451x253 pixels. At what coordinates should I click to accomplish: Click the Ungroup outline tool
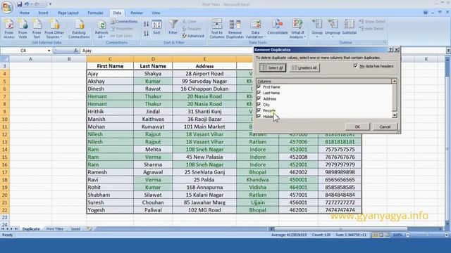tap(333, 28)
